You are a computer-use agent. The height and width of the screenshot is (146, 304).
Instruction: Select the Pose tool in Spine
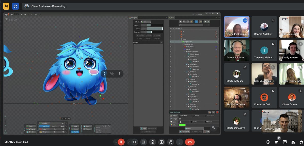[31, 126]
